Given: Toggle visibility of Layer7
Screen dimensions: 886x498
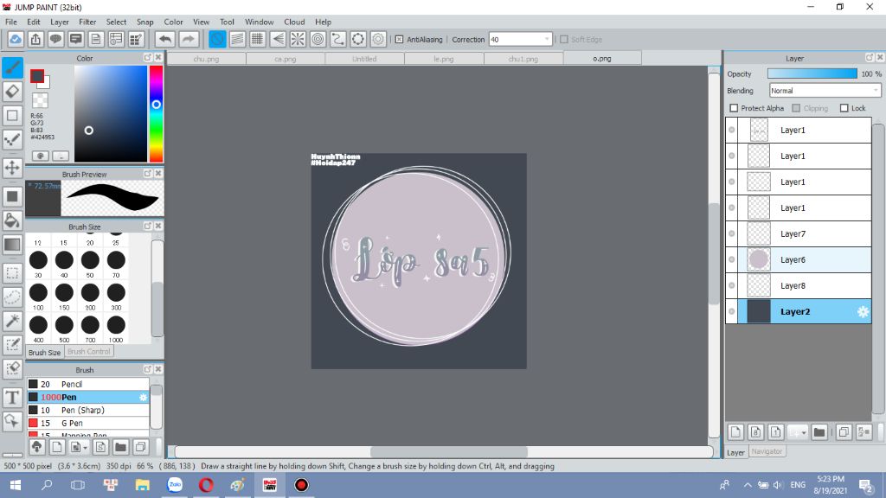Looking at the screenshot, I should (732, 233).
